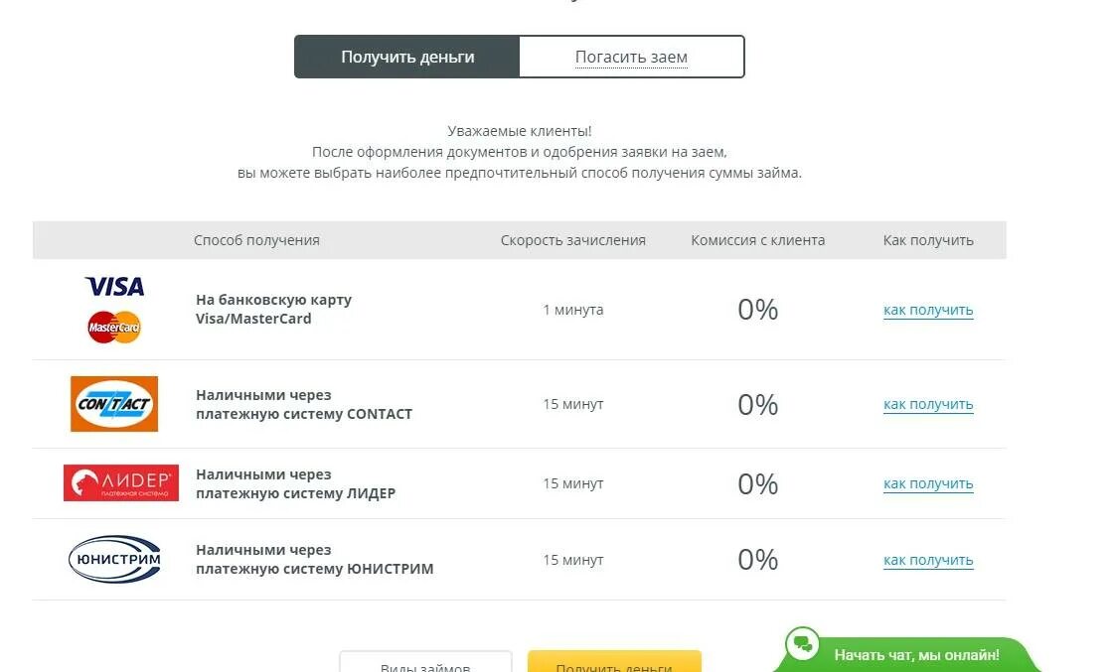This screenshot has width=1112, height=672.
Task: Select the Наличными через платежную систему ЮНИСТРИМ text
Action: click(314, 560)
